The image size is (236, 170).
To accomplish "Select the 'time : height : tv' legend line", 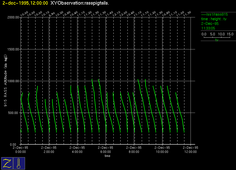I will 214,19.
